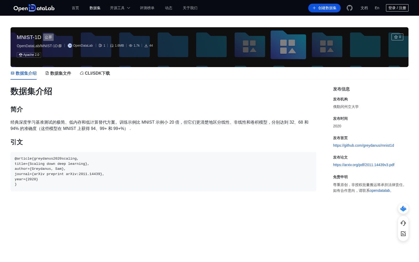Screen dimensions: 419x262
Task: Open the arxiv.org 2011.14439v3.pdf link
Action: coord(364,165)
